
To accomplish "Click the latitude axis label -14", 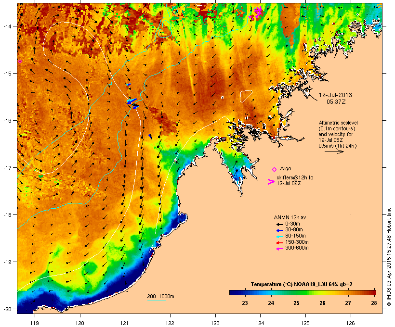I will click(7, 26).
